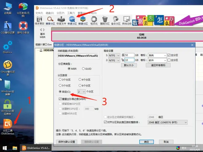Click partition 2 size field showing 10

pos(129,60)
